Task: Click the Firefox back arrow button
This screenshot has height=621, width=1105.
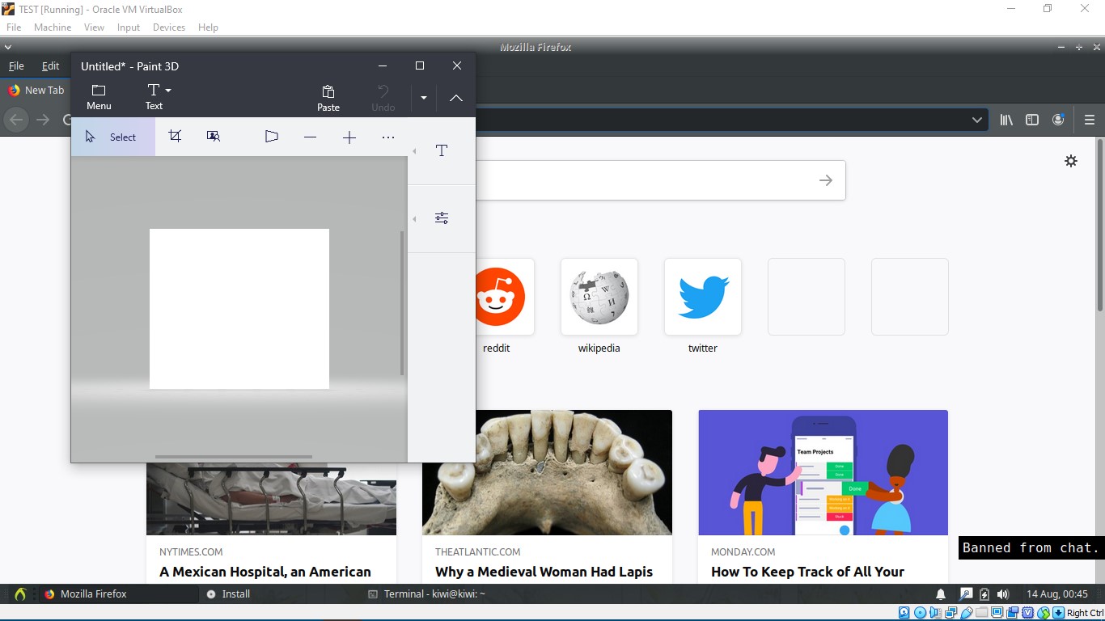Action: pos(16,120)
